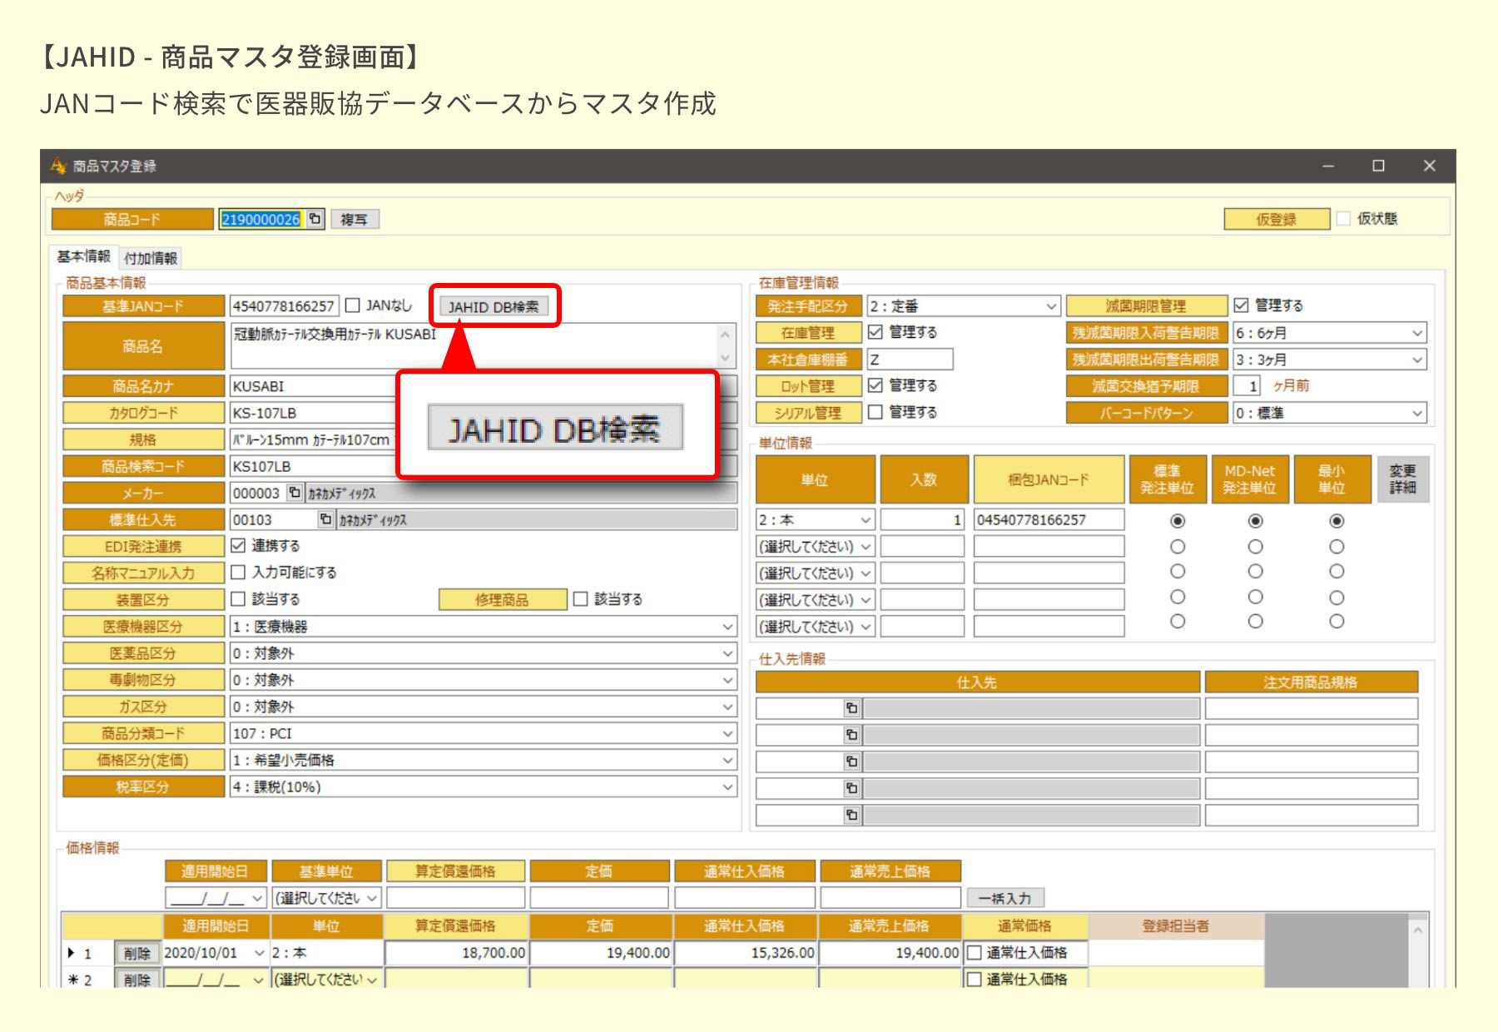Click the 基準JANコード input field
Image resolution: width=1498 pixels, height=1032 pixels.
pyautogui.click(x=284, y=305)
